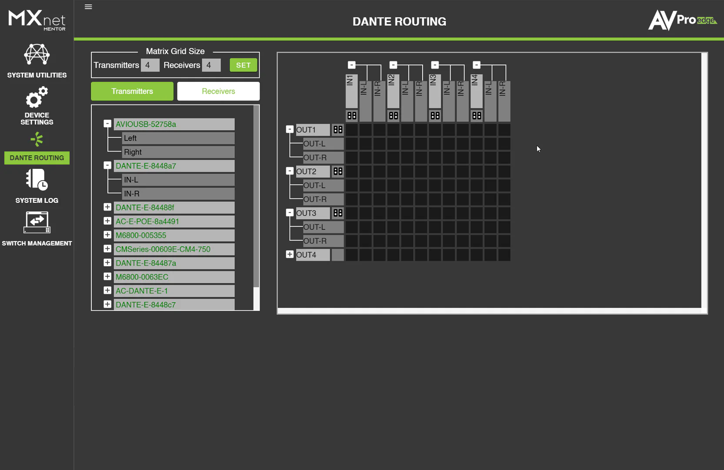Click the Receivers count field
Image resolution: width=724 pixels, height=470 pixels.
[x=211, y=65]
